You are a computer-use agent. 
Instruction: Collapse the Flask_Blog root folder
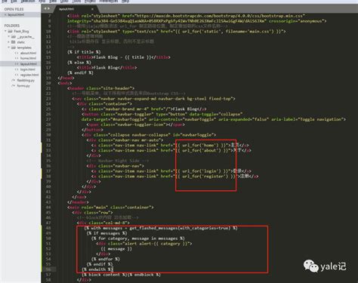click(5, 31)
